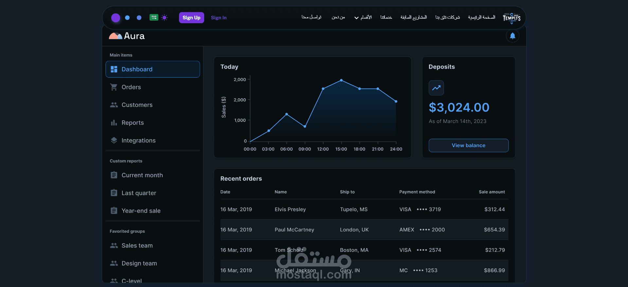The width and height of the screenshot is (628, 287).
Task: Open Dashboard in the sidebar
Action: tap(153, 69)
